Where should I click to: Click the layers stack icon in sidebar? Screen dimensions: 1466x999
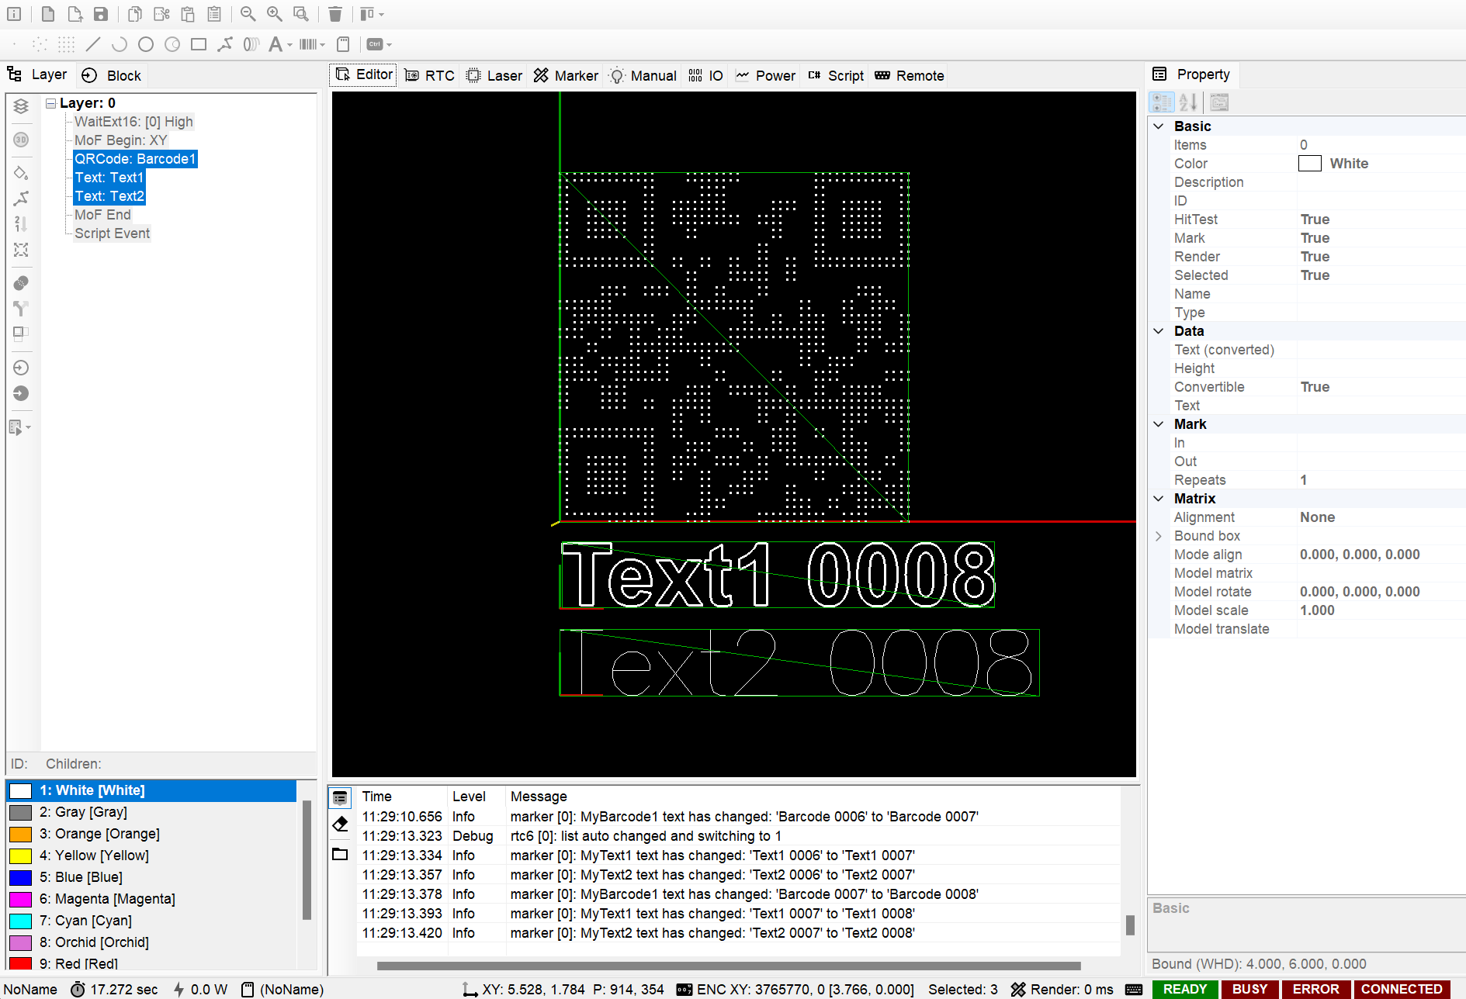coord(21,106)
